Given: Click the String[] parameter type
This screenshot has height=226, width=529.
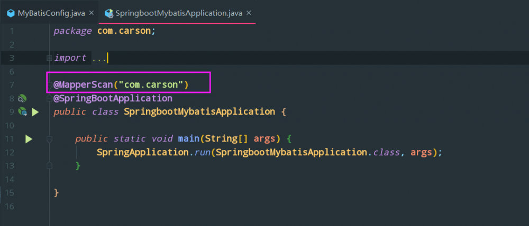Looking at the screenshot, I should (x=226, y=139).
